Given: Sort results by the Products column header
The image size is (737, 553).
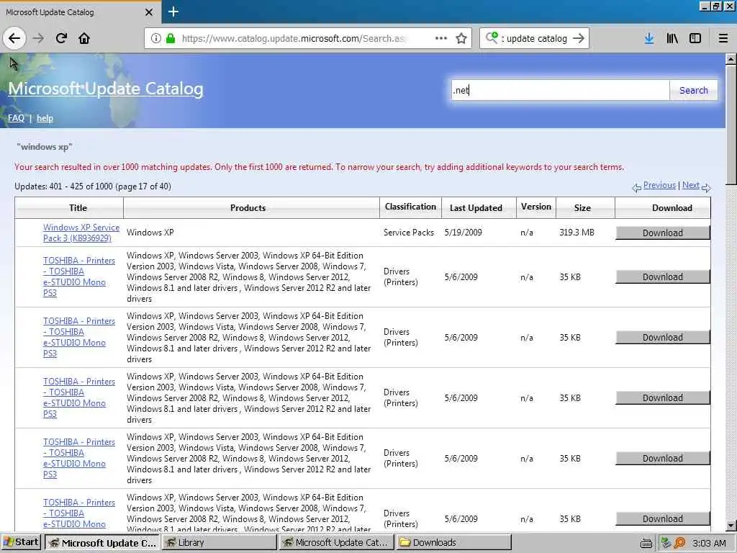Looking at the screenshot, I should pos(248,208).
